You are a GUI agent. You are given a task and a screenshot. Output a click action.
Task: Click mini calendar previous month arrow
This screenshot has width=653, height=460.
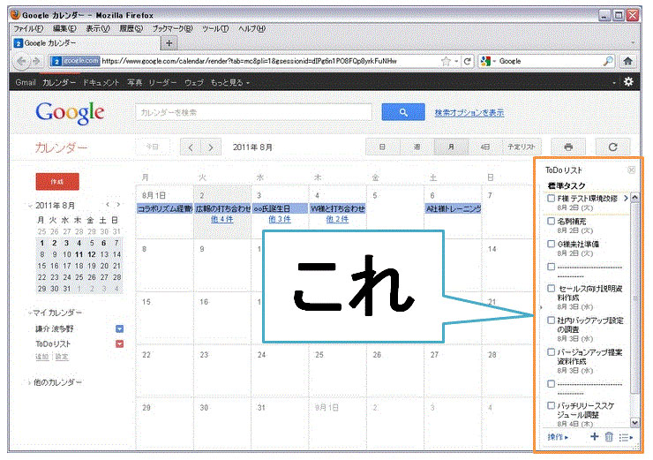[108, 205]
